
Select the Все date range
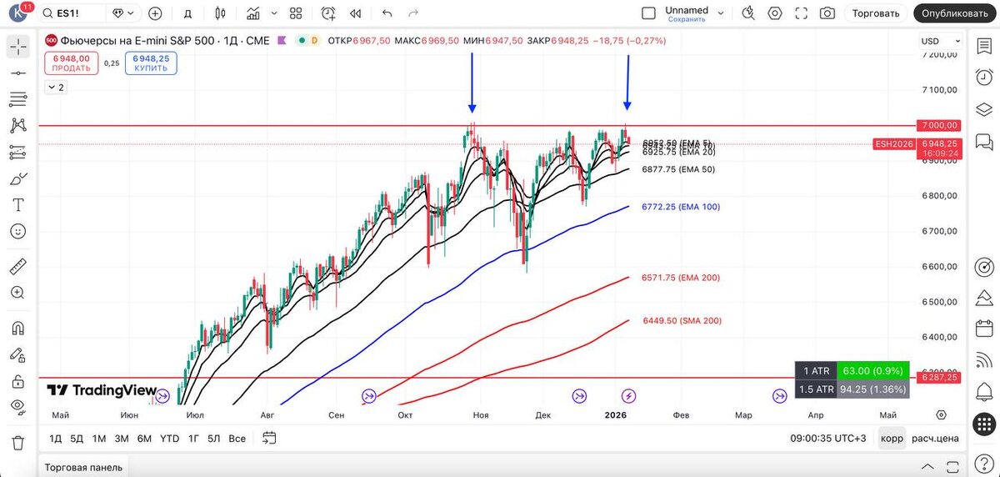tap(237, 439)
